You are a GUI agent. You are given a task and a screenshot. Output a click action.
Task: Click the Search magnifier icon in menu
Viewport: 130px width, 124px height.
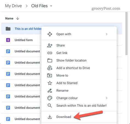tap(50, 106)
